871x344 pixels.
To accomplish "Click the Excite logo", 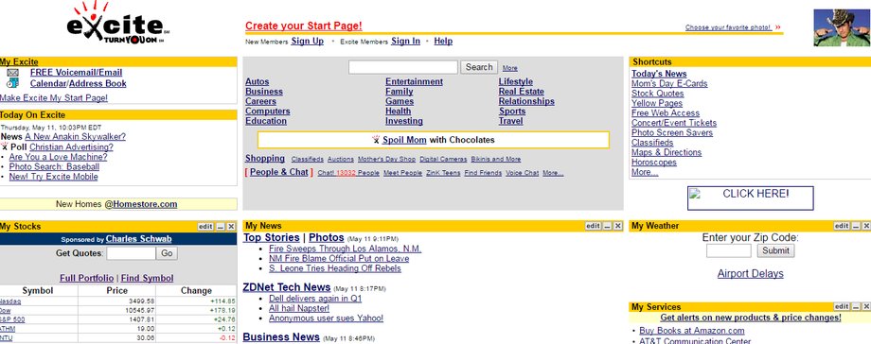I will pos(117,24).
